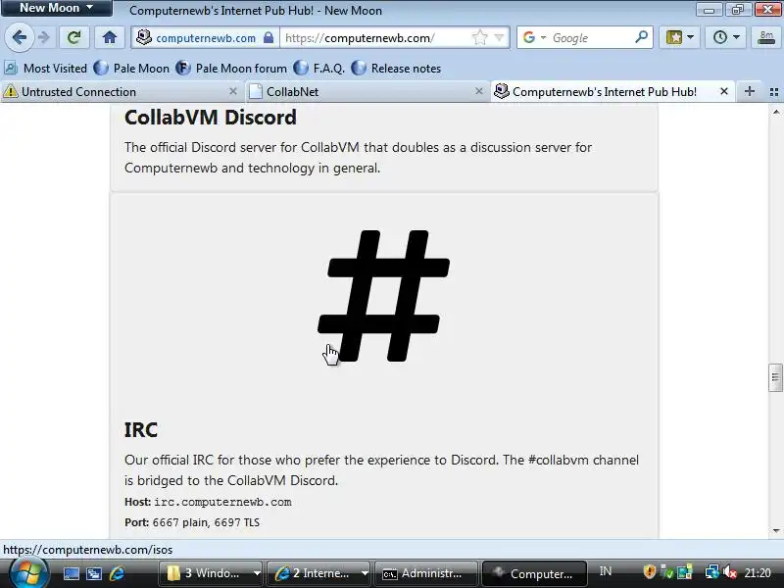Click the list all tabs grid icon
This screenshot has height=588, width=784.
[774, 92]
